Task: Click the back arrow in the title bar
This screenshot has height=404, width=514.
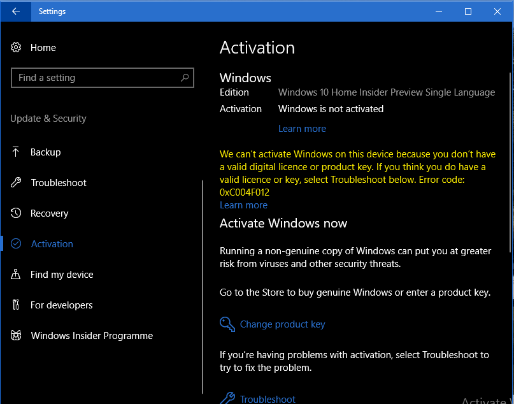Action: (x=16, y=11)
